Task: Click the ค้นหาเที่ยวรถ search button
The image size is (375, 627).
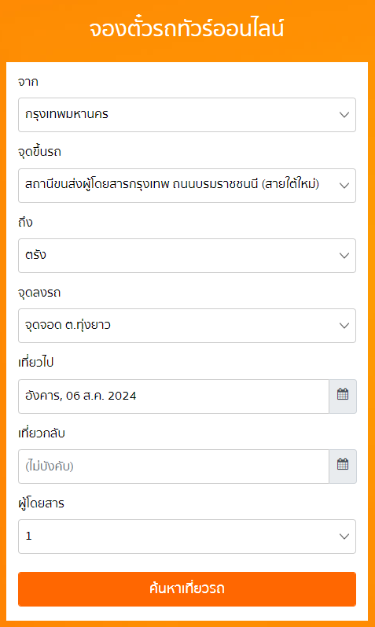Action: click(187, 589)
